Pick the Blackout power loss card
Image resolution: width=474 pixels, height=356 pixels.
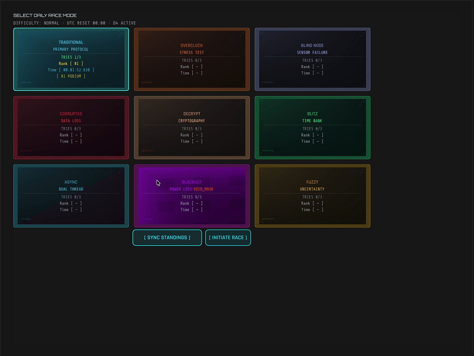[x=192, y=196]
